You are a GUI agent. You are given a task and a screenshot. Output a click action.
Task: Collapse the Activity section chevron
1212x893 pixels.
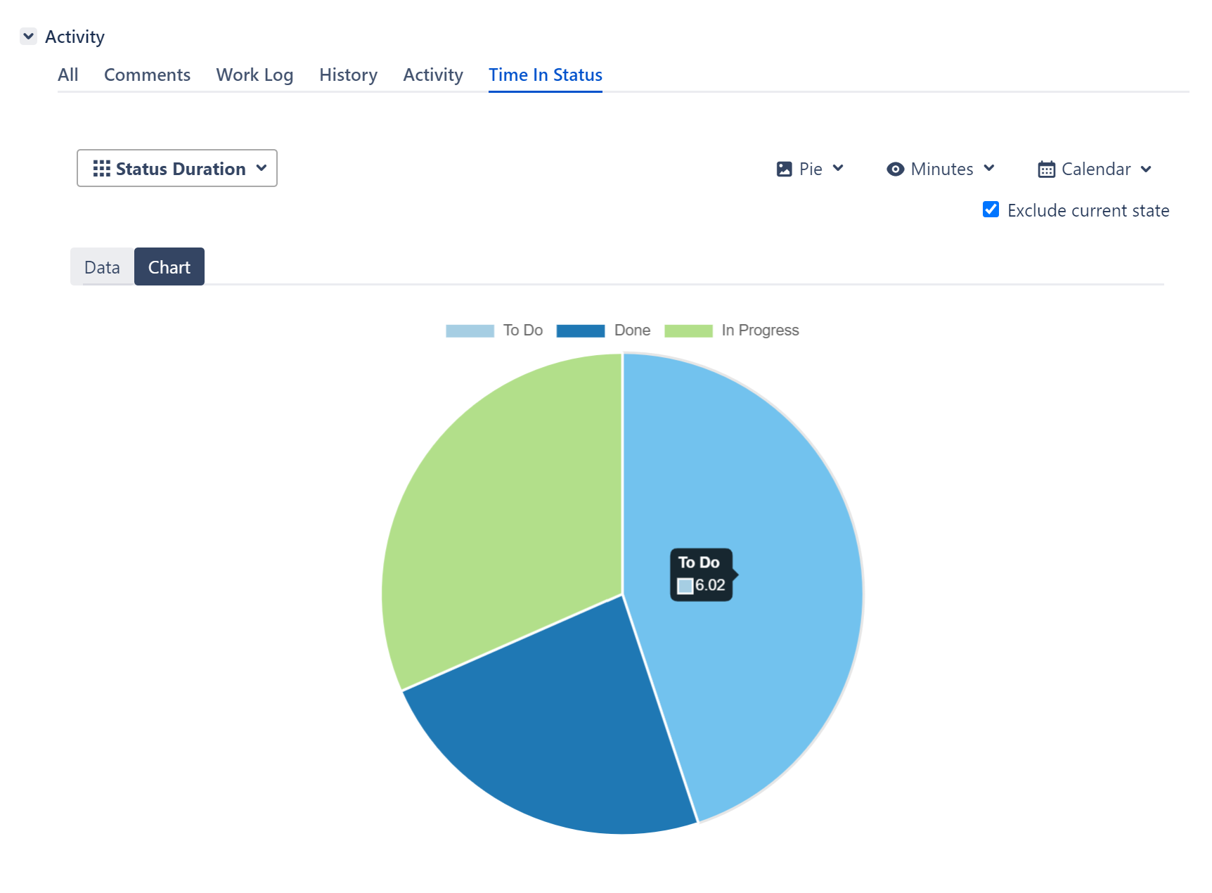click(29, 36)
